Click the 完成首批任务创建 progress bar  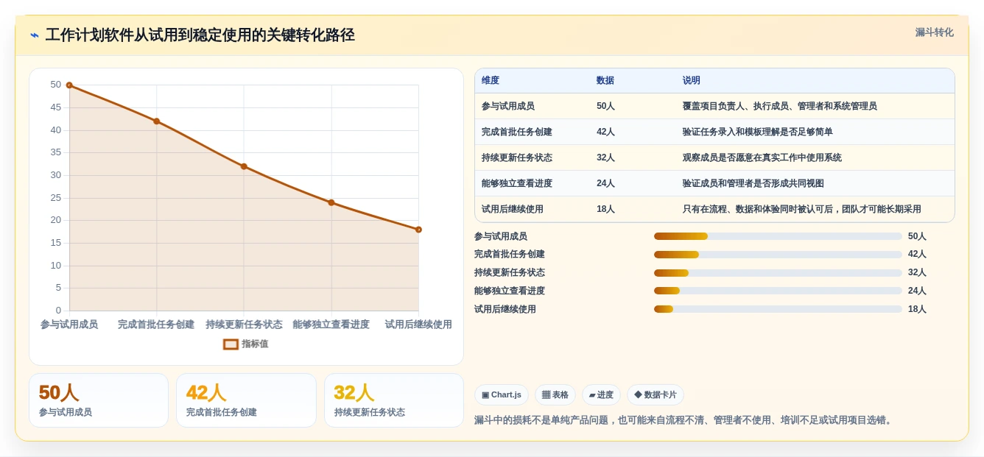[778, 255]
